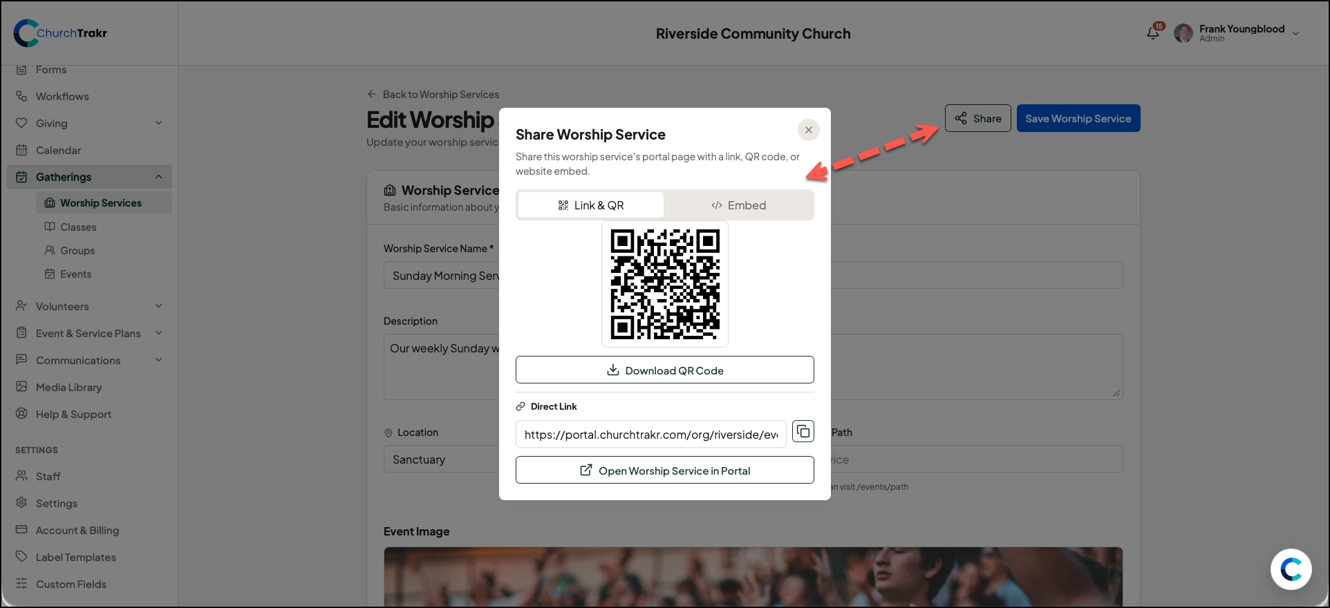Open Media Library in the sidebar
This screenshot has width=1330, height=608.
click(x=68, y=387)
